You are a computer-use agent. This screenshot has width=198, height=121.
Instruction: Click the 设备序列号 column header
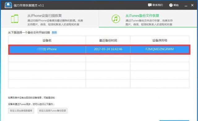[x=160, y=41]
